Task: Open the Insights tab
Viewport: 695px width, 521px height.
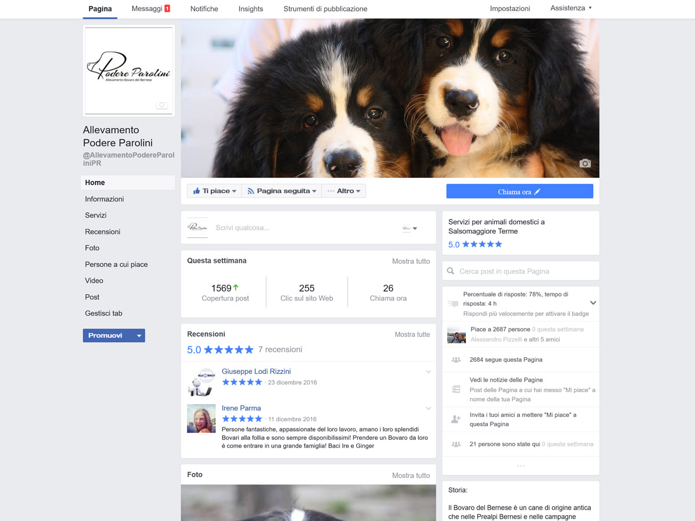Action: pos(251,9)
